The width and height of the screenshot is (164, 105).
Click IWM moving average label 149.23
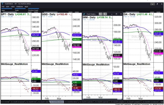click(117, 42)
